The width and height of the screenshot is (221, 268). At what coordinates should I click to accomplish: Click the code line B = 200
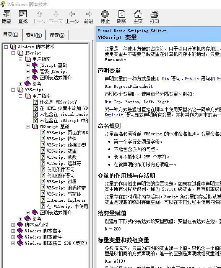113,229
